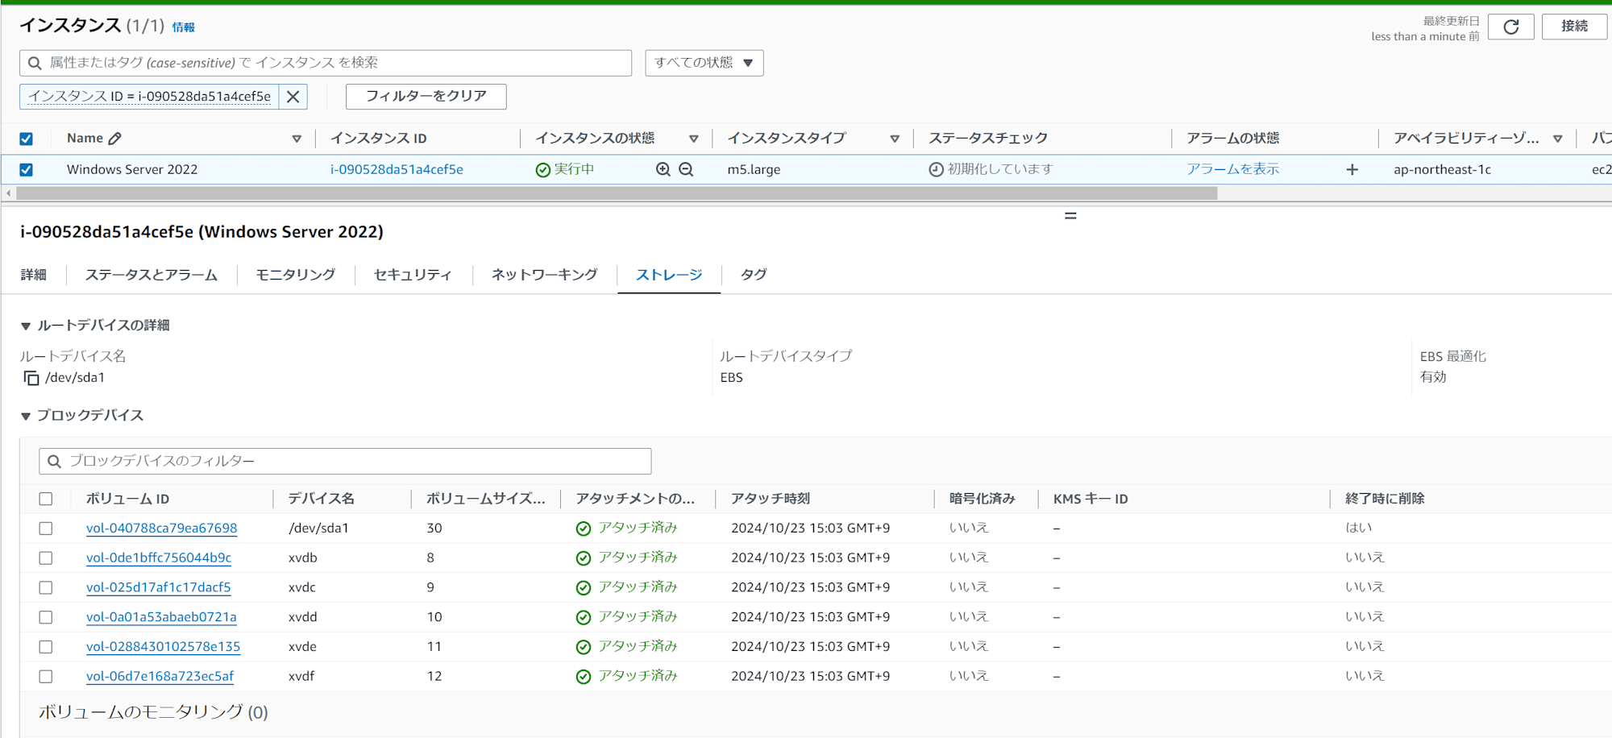The width and height of the screenshot is (1612, 738).
Task: Click the フィルターをクリア button
Action: (426, 97)
